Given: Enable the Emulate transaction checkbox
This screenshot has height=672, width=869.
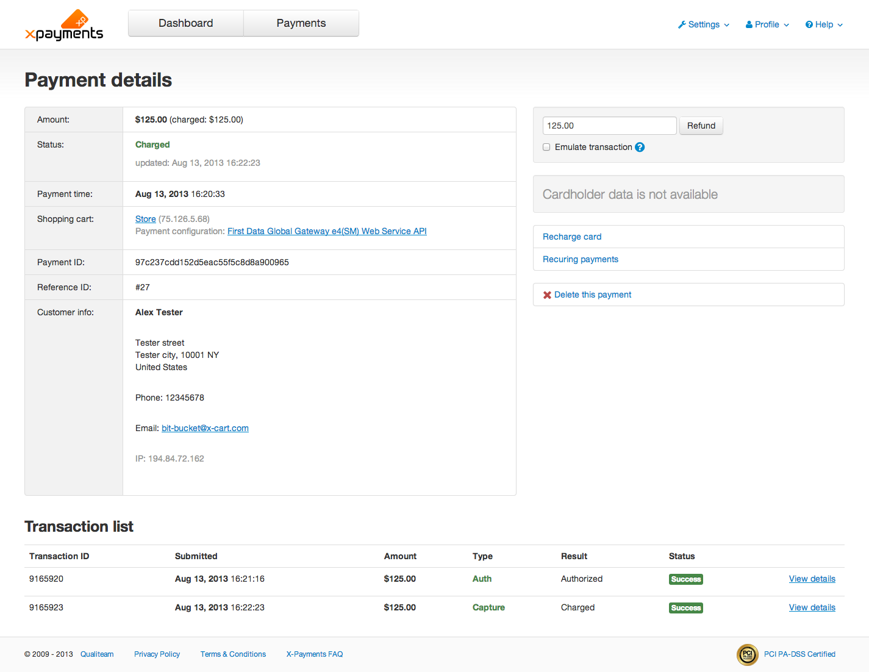Looking at the screenshot, I should pyautogui.click(x=546, y=147).
